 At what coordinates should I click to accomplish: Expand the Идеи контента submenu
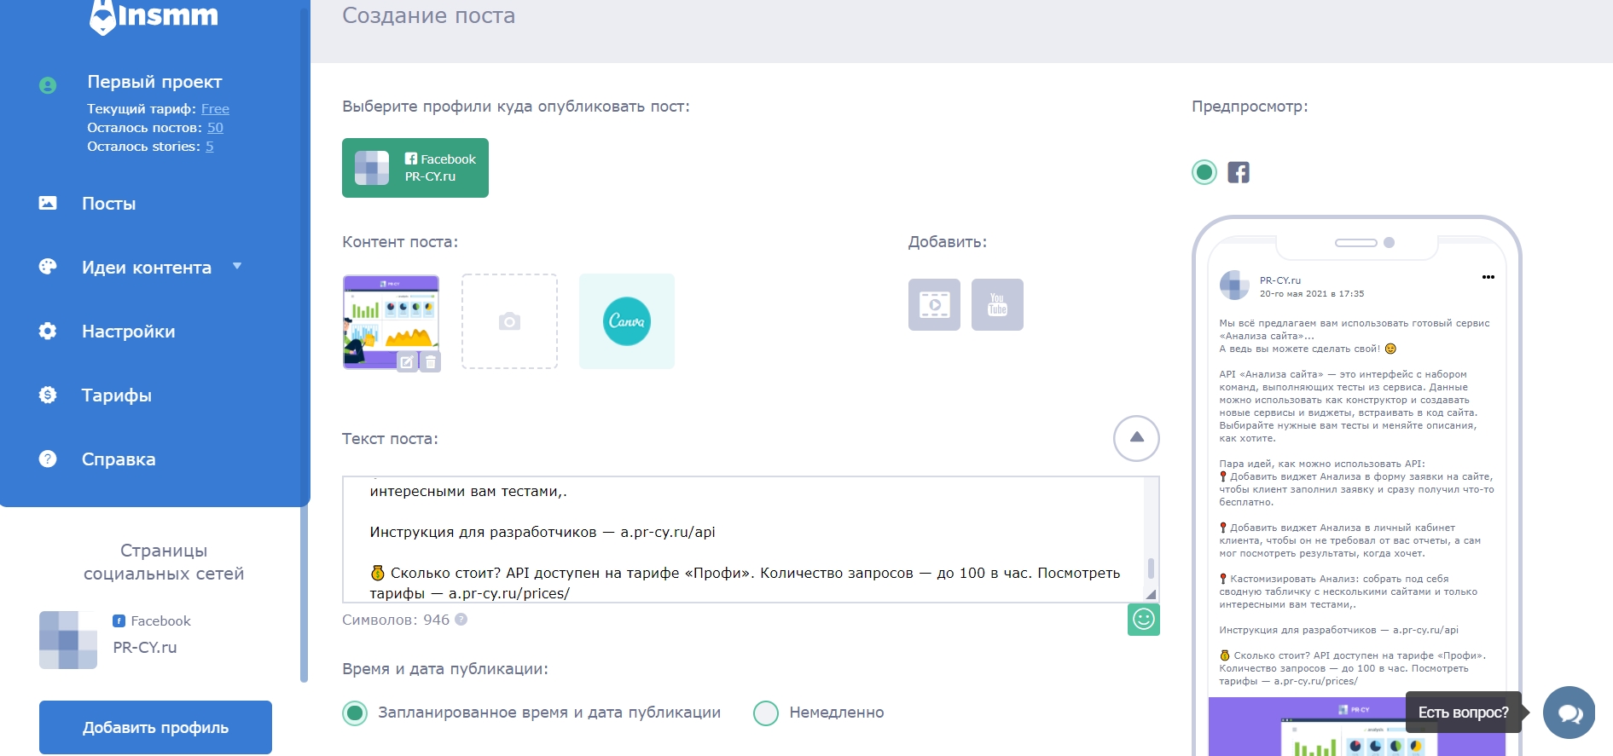pyautogui.click(x=237, y=267)
